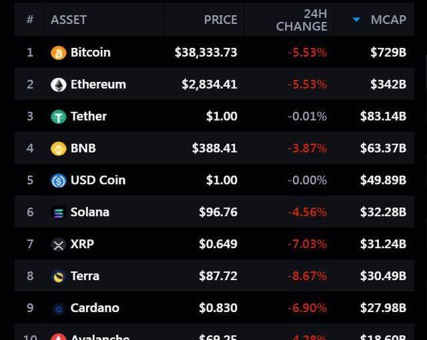Sort by rank # column header
Image resolution: width=427 pixels, height=340 pixels.
click(30, 19)
